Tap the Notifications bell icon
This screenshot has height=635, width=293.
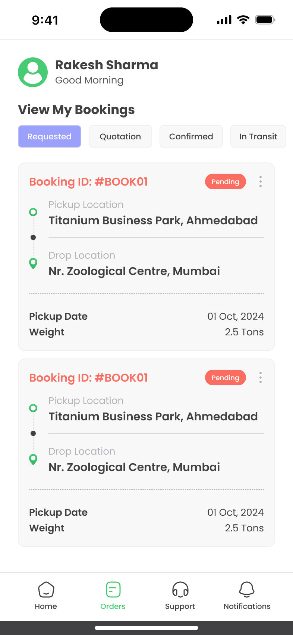click(247, 590)
